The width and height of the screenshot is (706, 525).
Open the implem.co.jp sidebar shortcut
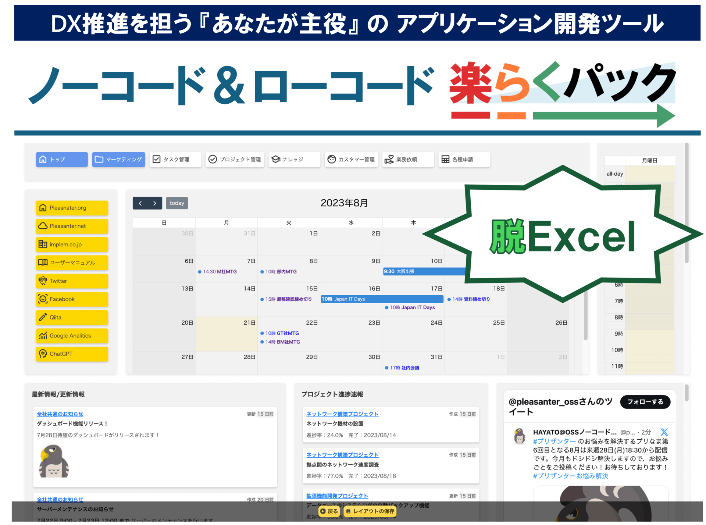pos(72,244)
